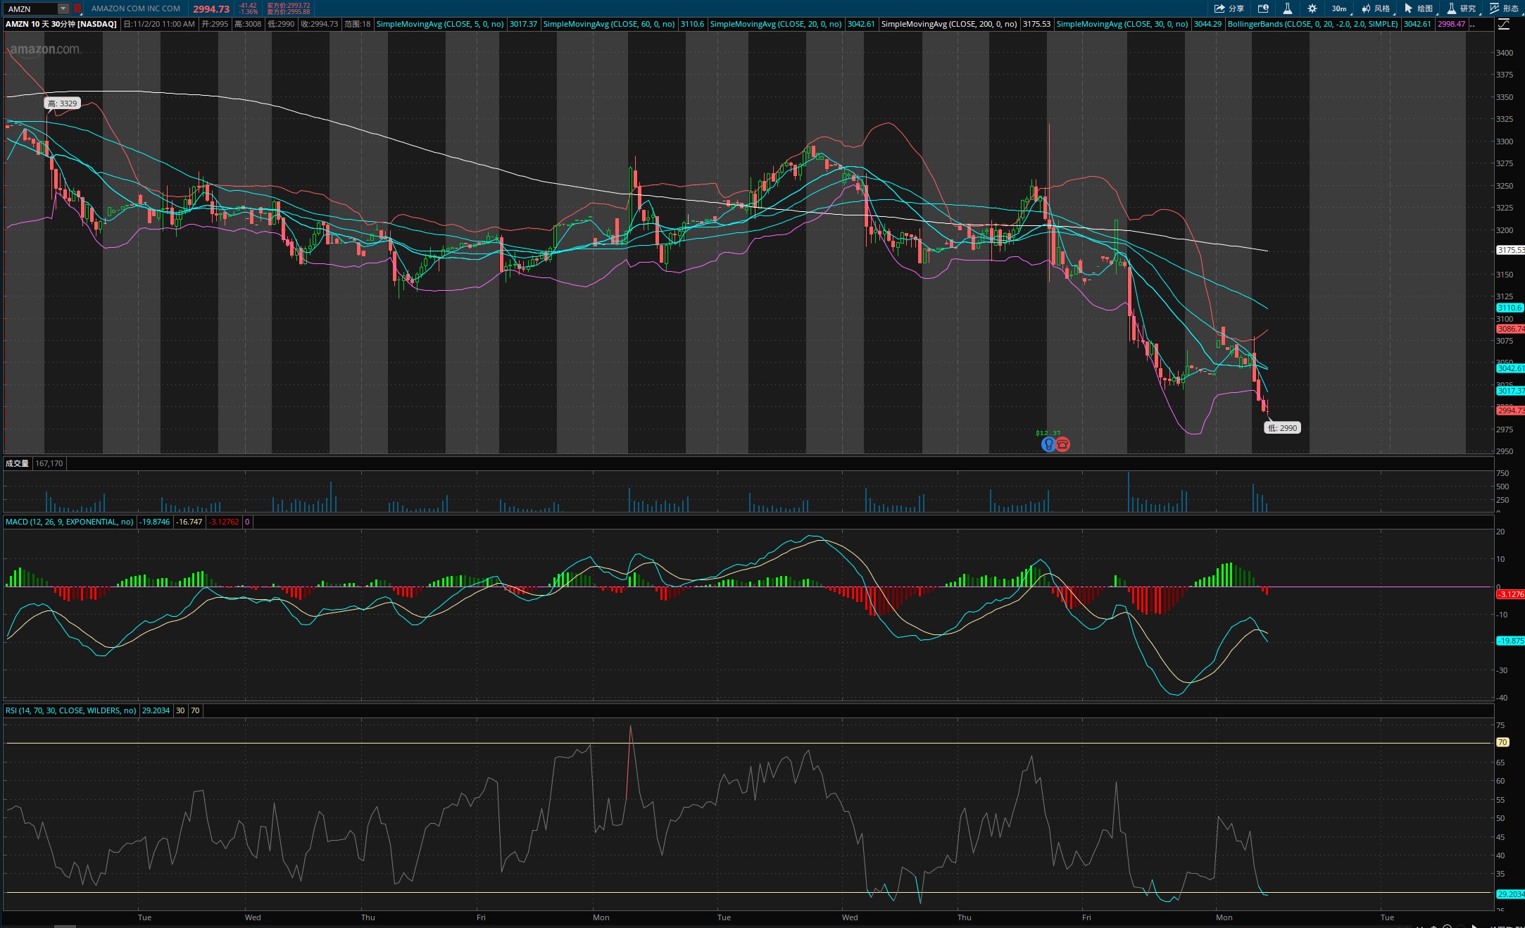Click the MACD study label
1525x928 pixels.
[x=69, y=522]
